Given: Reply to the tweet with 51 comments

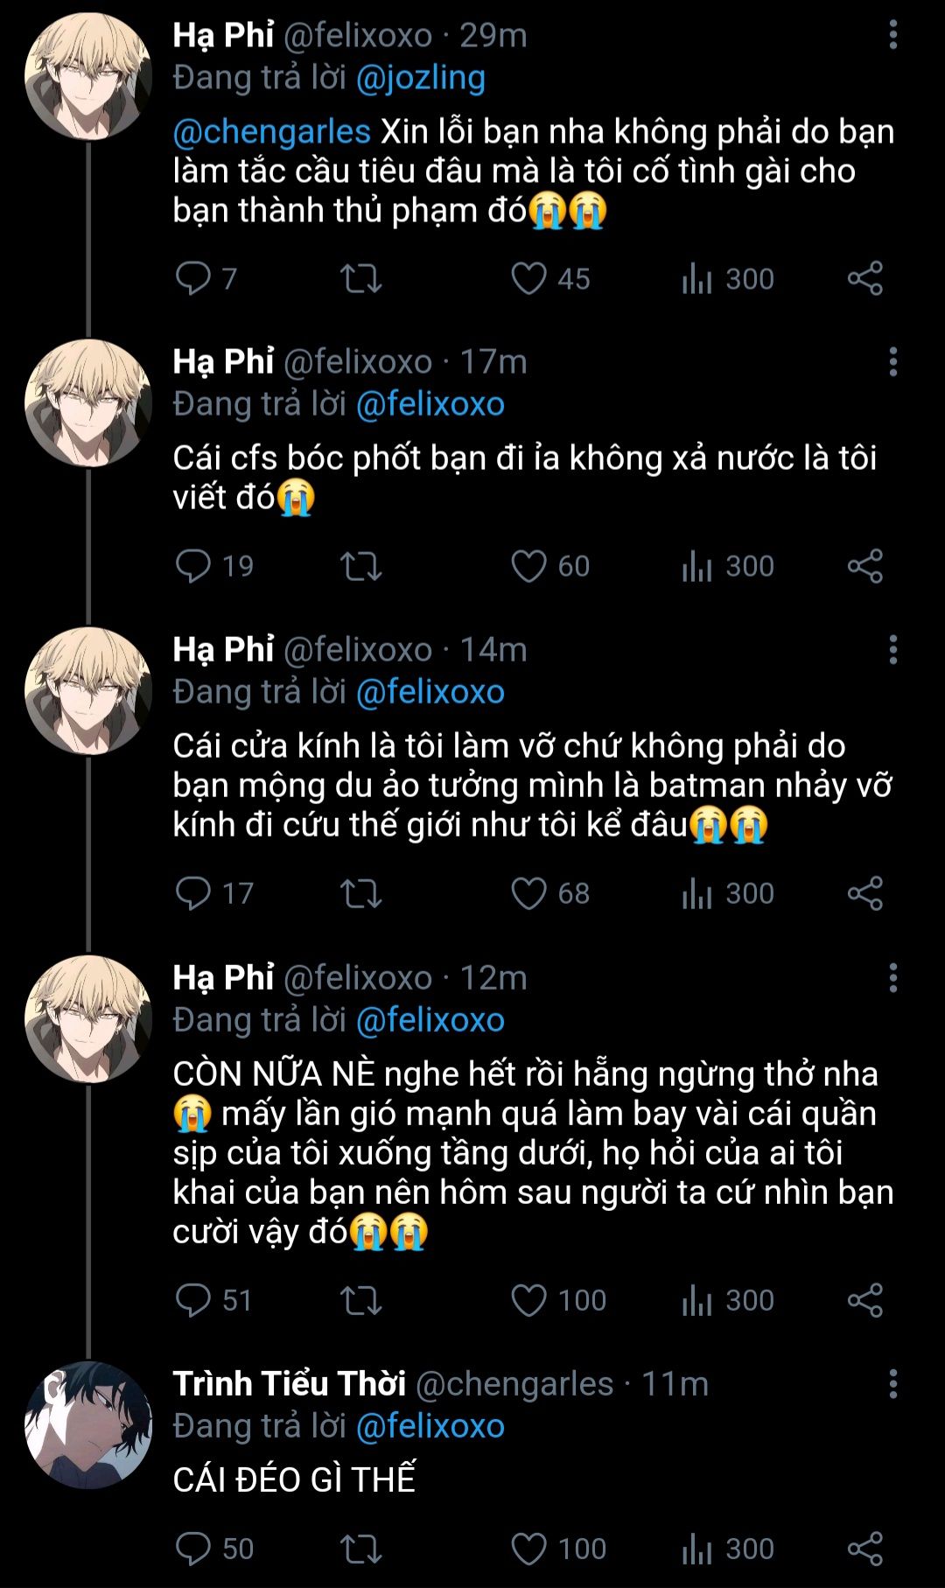Looking at the screenshot, I should click(x=192, y=1300).
